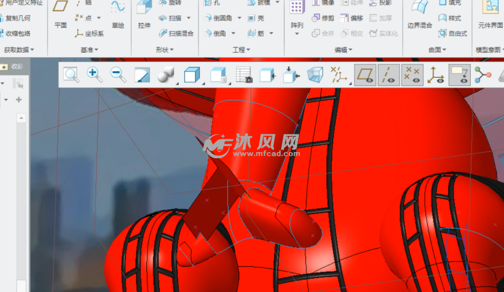Toggle annotation display visibility

[x=460, y=75]
